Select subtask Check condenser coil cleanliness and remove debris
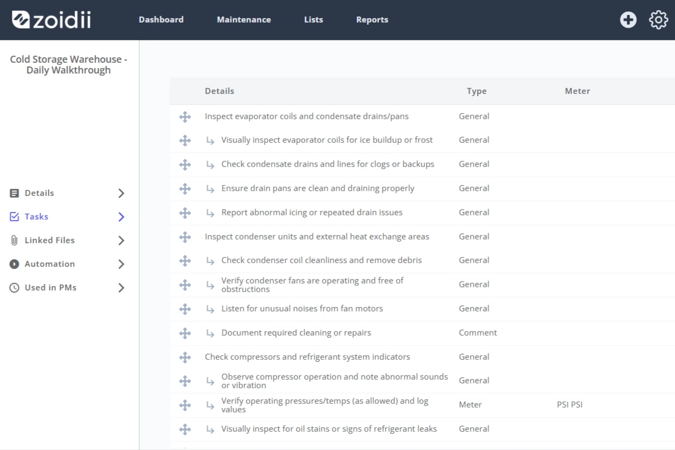Image resolution: width=675 pixels, height=450 pixels. click(322, 260)
